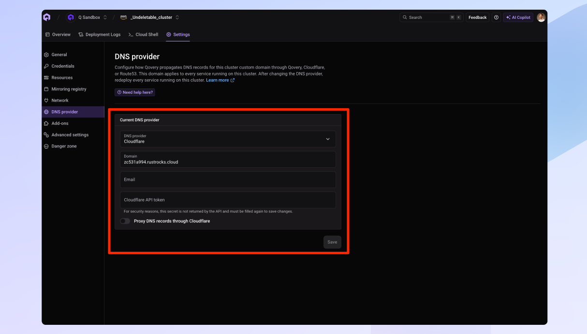Click the Advanced settings icon

[x=46, y=135]
